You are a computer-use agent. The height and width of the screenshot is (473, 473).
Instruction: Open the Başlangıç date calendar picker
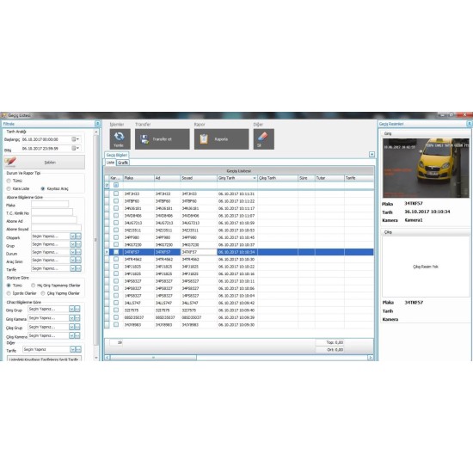(x=75, y=139)
